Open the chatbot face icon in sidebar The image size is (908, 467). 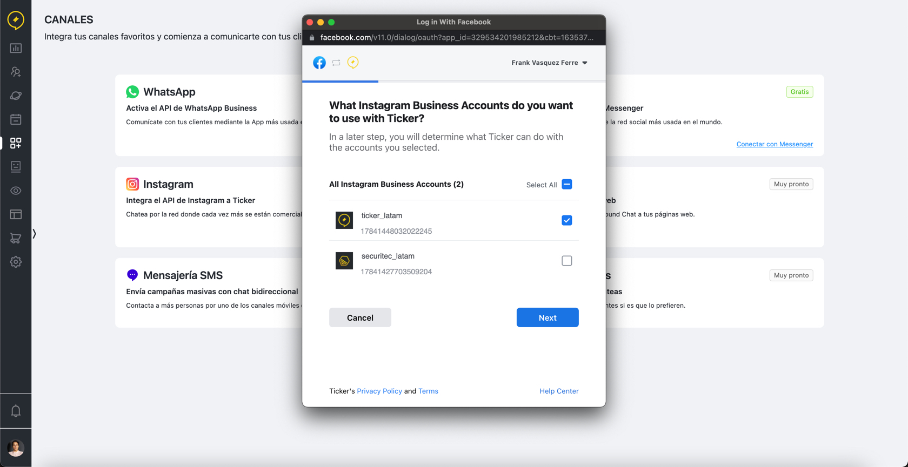(x=16, y=167)
